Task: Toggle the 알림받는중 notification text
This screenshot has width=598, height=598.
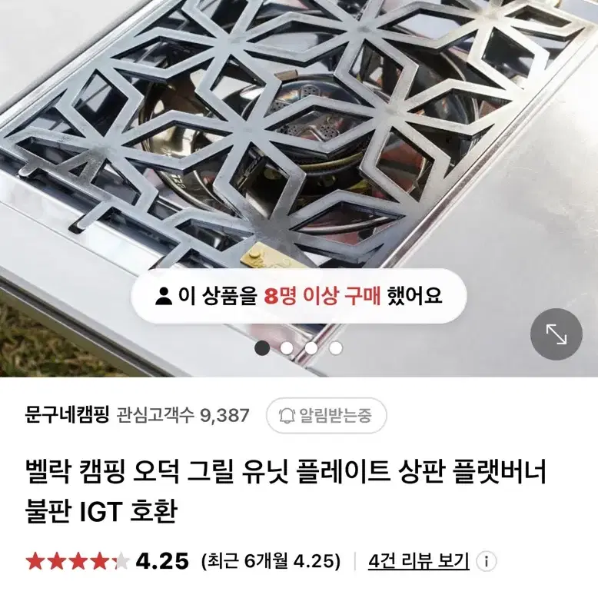Action: (335, 415)
